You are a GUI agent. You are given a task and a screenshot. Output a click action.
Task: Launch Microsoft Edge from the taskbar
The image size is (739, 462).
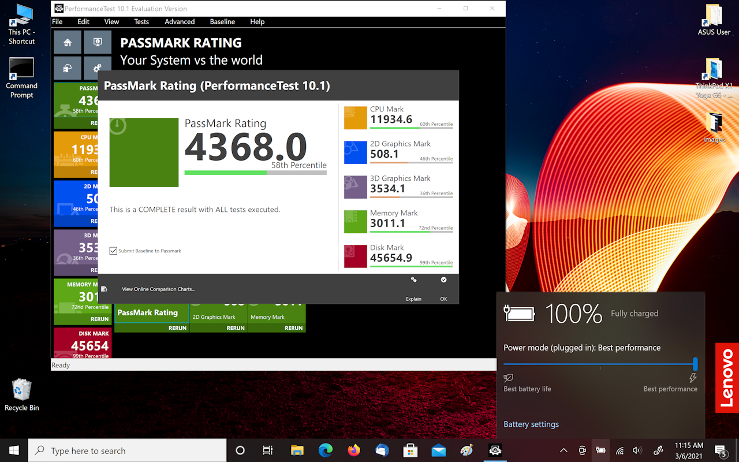[326, 450]
